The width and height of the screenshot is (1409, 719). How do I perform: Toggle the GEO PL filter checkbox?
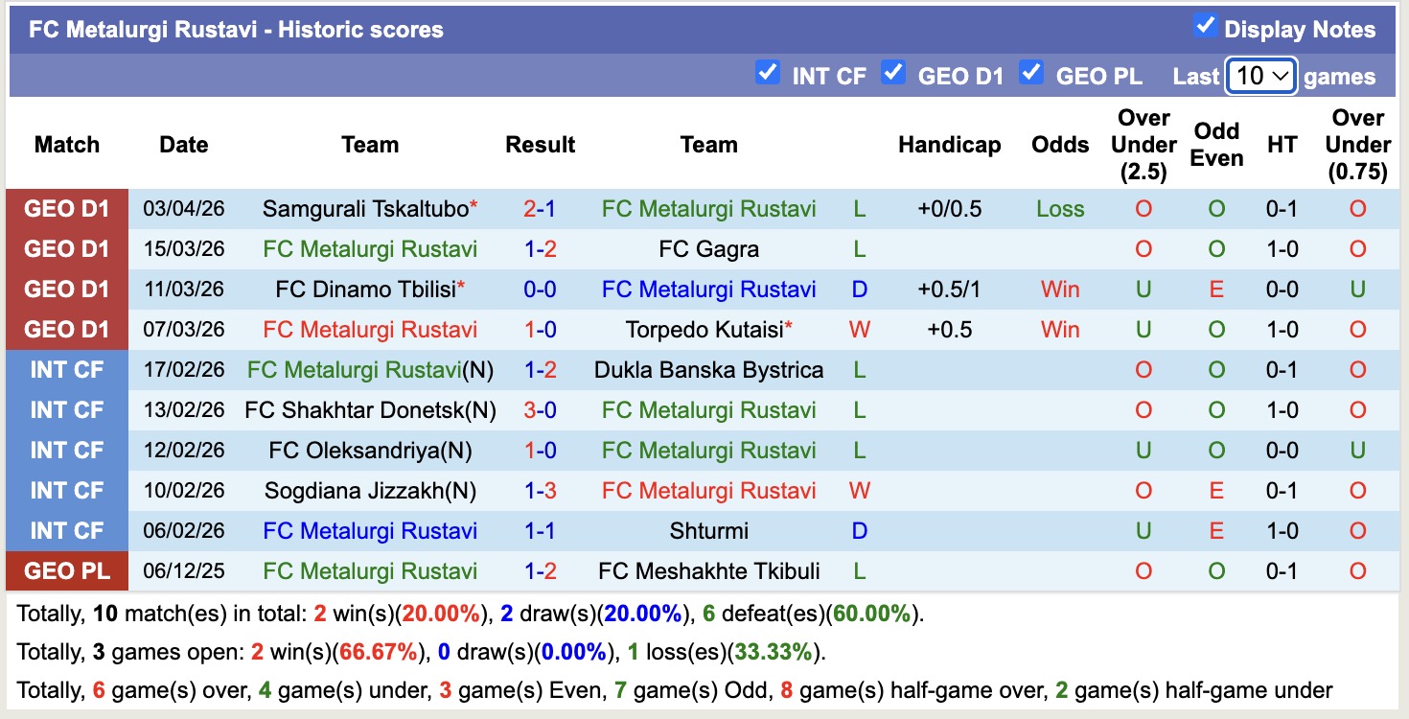coord(1032,72)
